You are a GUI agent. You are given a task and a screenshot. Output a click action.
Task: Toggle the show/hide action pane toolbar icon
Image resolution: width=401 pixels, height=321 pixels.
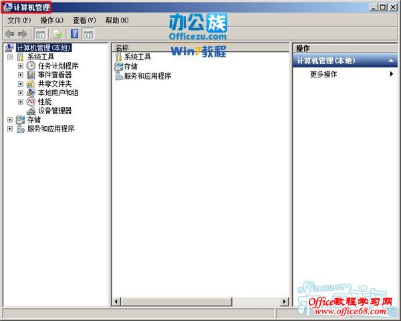pos(88,34)
